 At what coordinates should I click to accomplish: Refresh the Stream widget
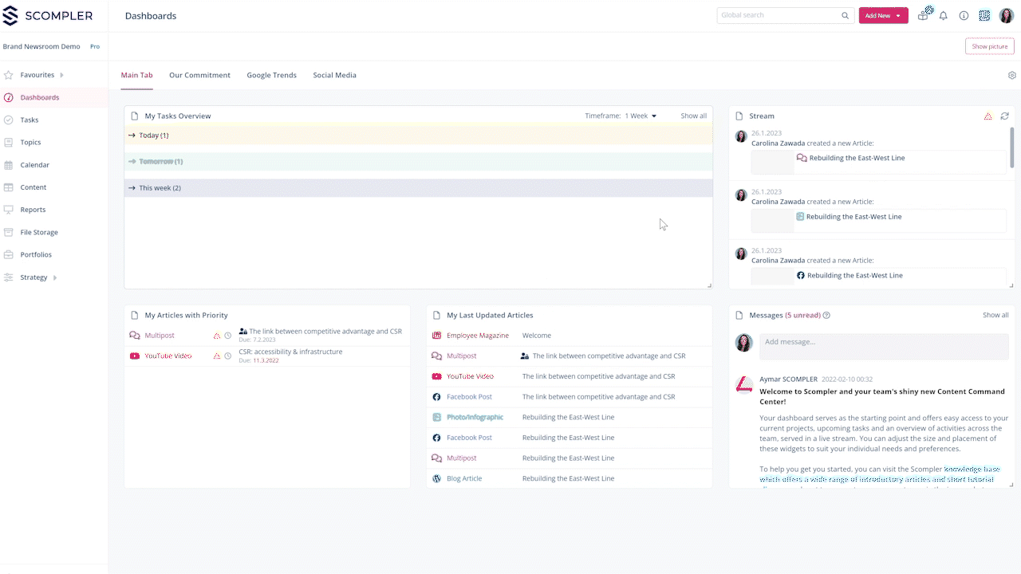coord(1004,116)
